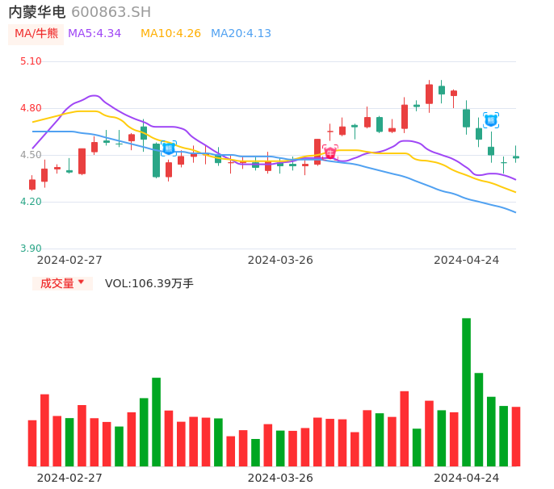
Task: Toggle the MA/牛熊 indicator label
Action: click(36, 34)
